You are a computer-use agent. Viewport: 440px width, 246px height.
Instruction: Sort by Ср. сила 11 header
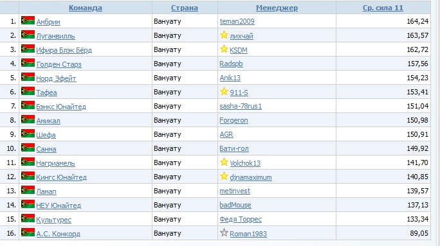(383, 8)
